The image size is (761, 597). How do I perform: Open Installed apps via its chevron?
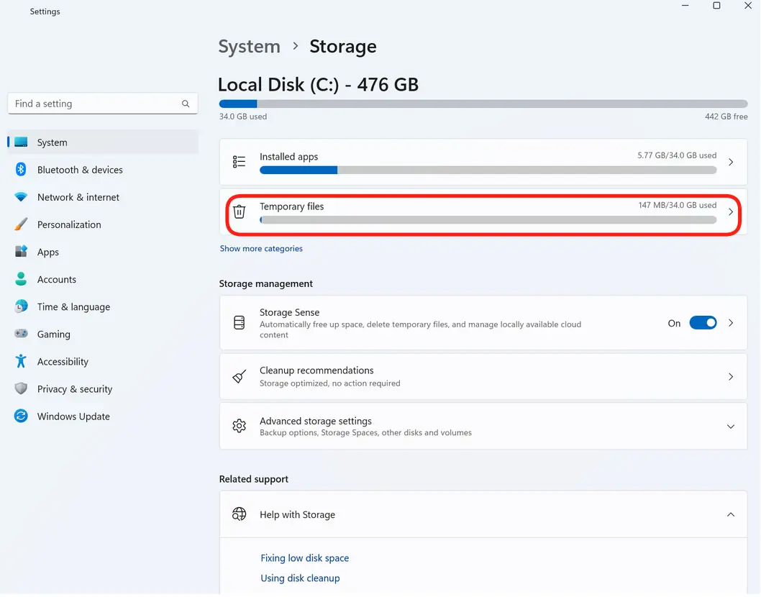[731, 162]
